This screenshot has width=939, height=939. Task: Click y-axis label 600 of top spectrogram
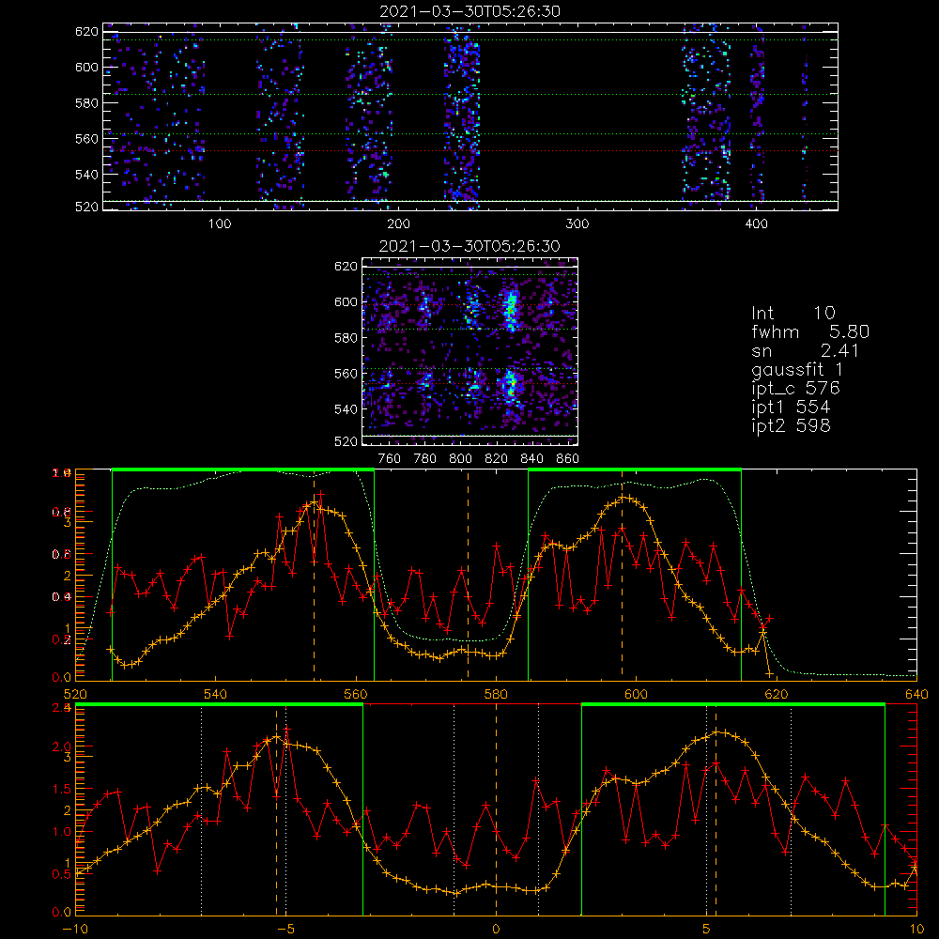(86, 67)
